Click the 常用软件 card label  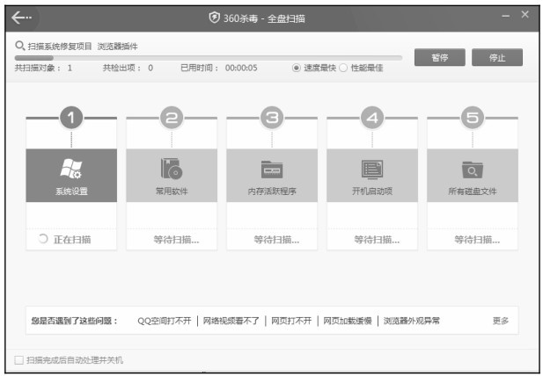pyautogui.click(x=172, y=192)
